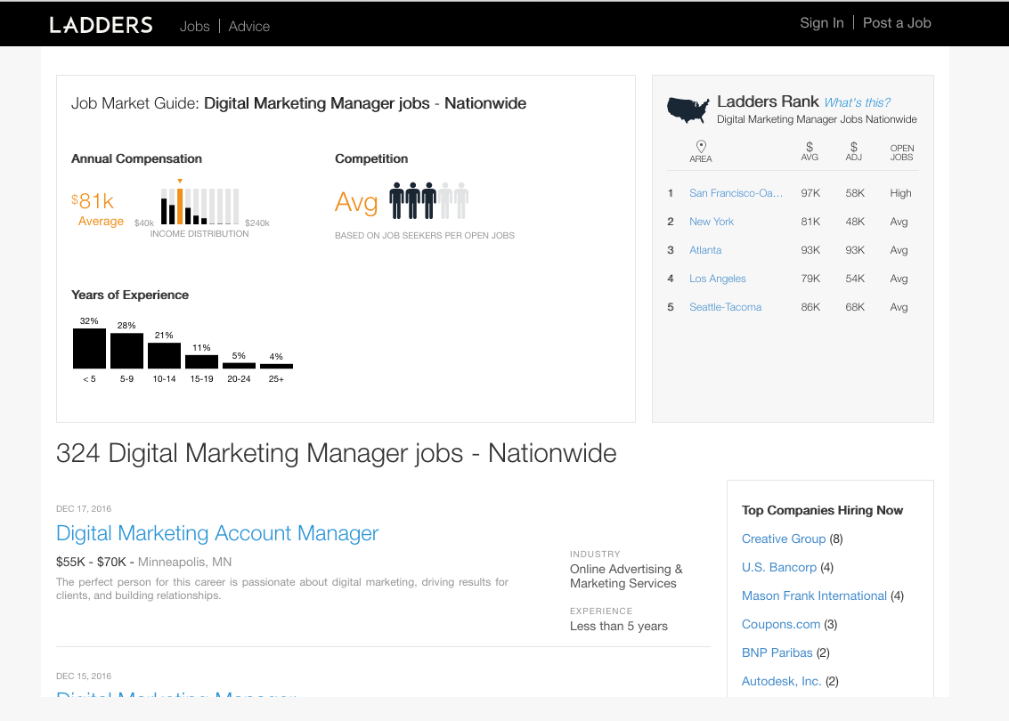The width and height of the screenshot is (1009, 721).
Task: Click the 'High' open jobs value
Action: [x=900, y=193]
